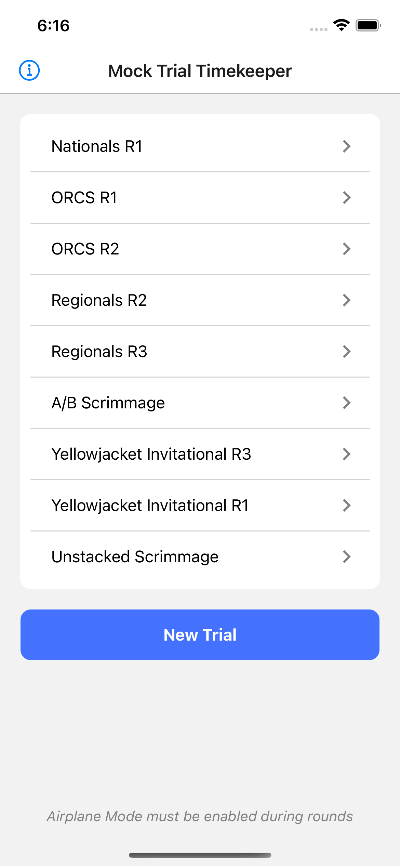
Task: Tap the A/B Scrimmage chevron arrow
Action: pos(347,403)
